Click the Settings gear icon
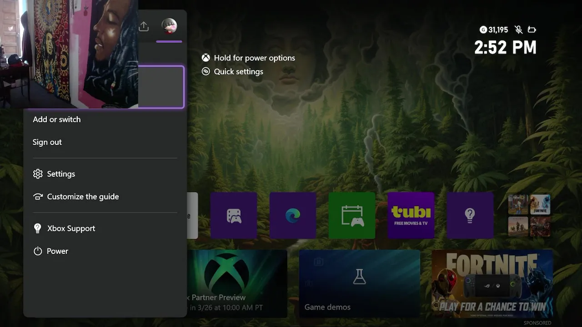 (38, 174)
